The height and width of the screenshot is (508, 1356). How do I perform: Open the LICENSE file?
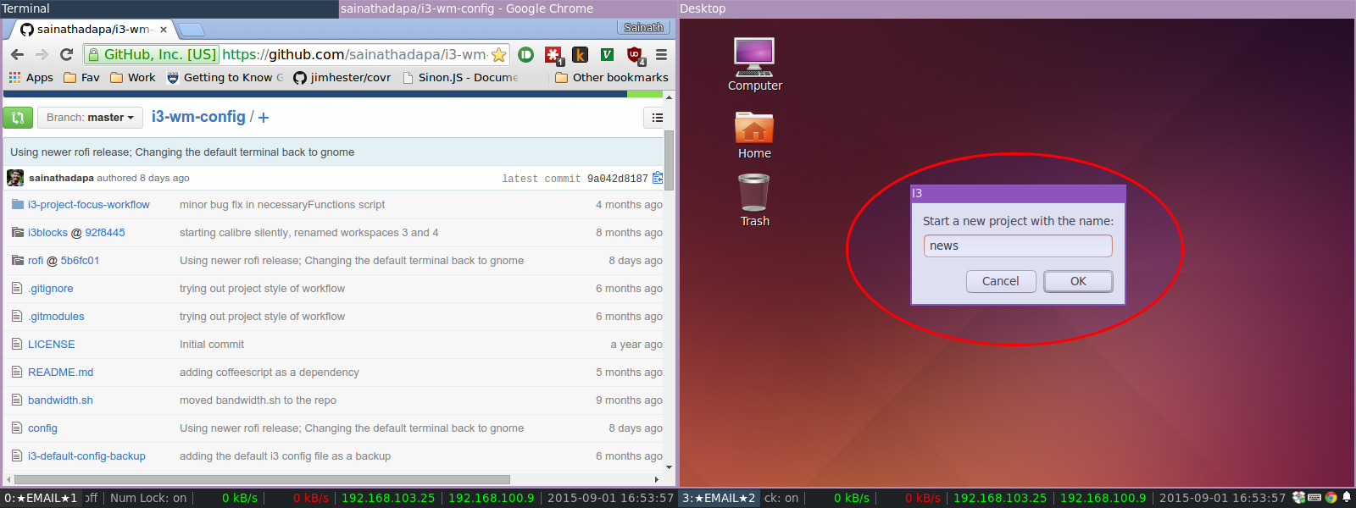click(51, 345)
